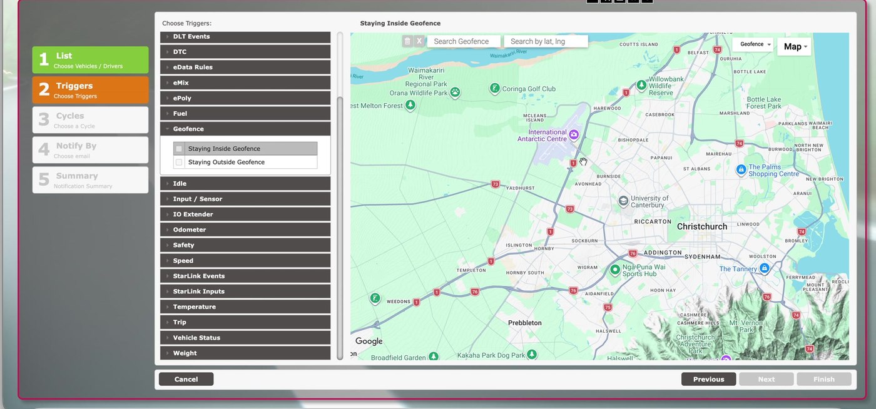Screen dimensions: 876x409
Task: Open the Map type dropdown
Action: coord(794,46)
